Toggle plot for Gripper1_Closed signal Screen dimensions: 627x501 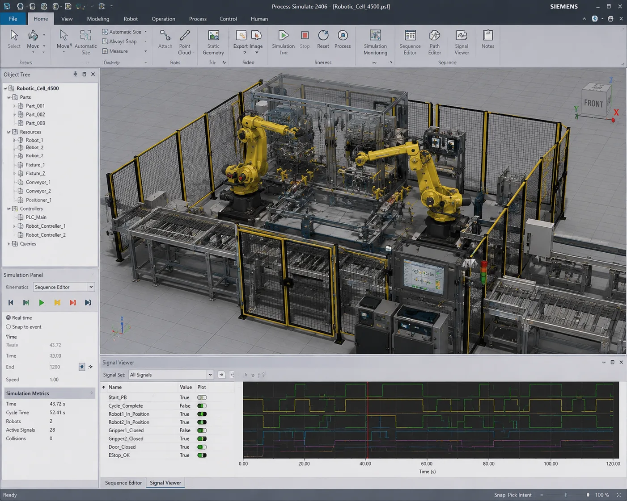coord(202,430)
